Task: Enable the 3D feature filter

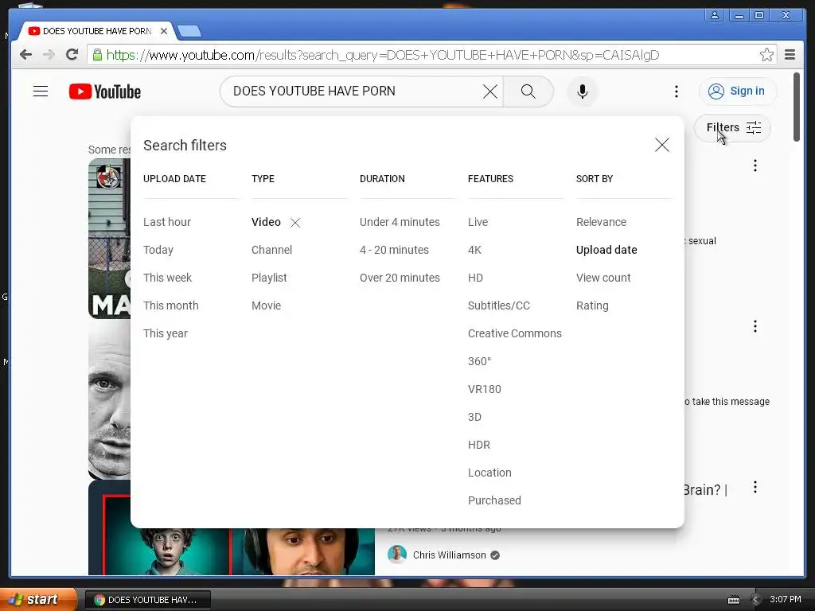Action: tap(474, 417)
